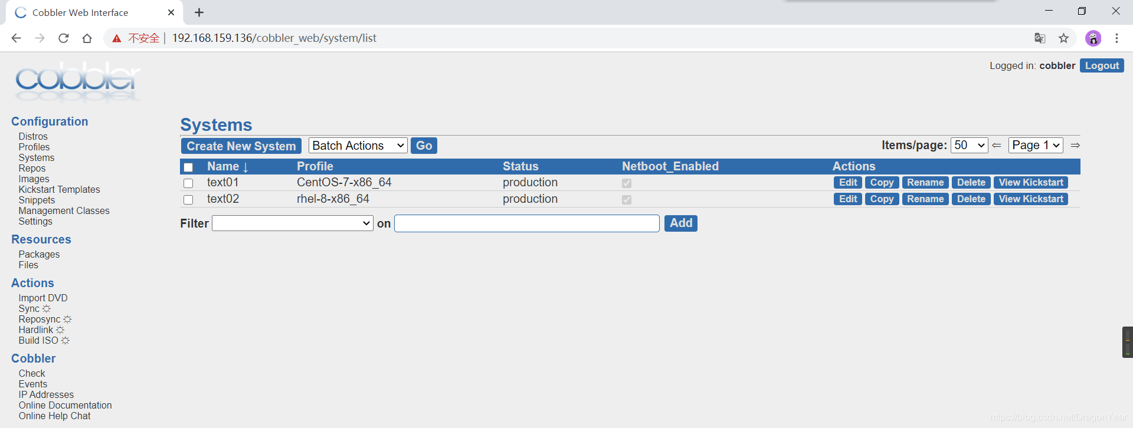Open the translate page icon
1133x428 pixels.
(1040, 38)
